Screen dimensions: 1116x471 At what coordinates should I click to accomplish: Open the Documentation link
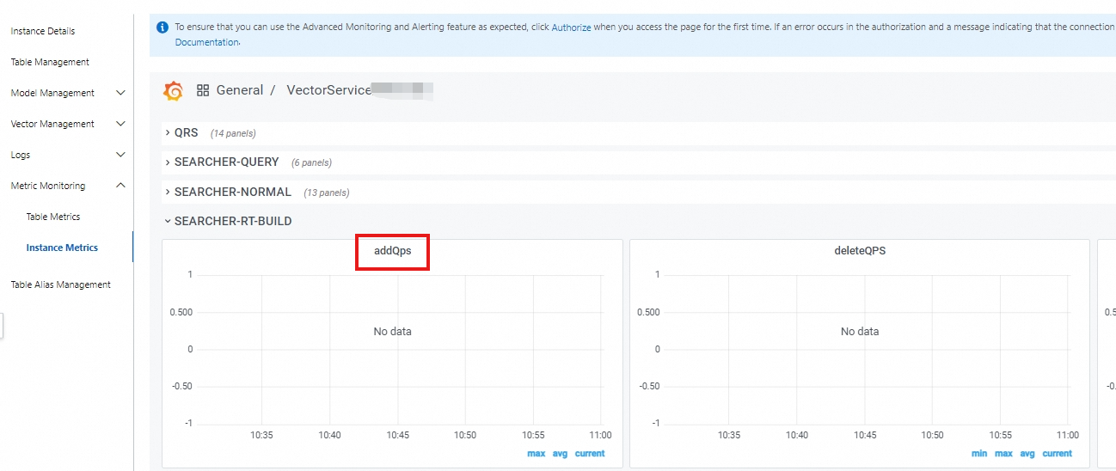[x=206, y=42]
